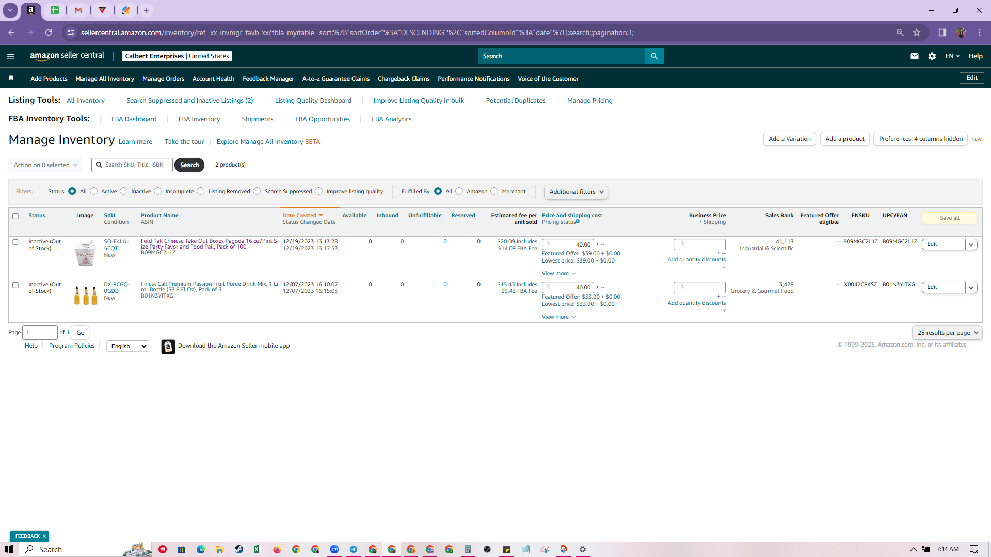Screen dimensions: 991x557
Task: Open the English language select in footer
Action: [127, 346]
